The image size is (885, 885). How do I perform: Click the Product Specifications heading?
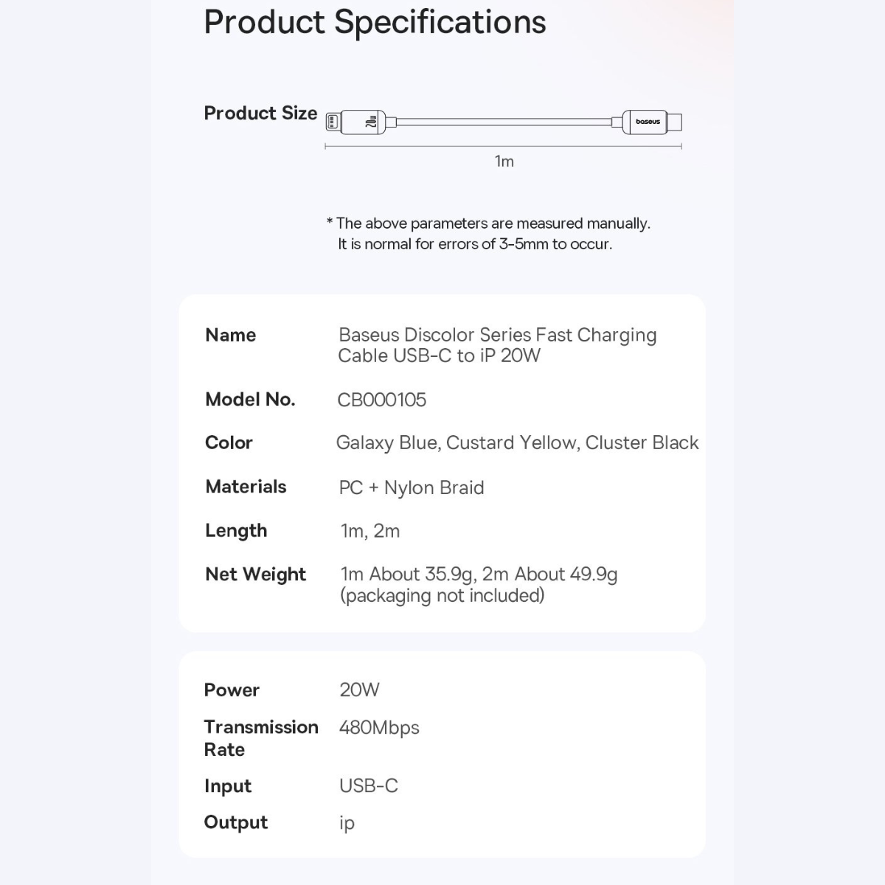pyautogui.click(x=375, y=22)
